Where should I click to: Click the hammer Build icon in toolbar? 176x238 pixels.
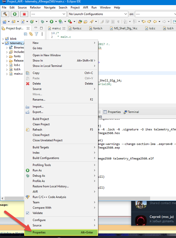pos(5,14)
